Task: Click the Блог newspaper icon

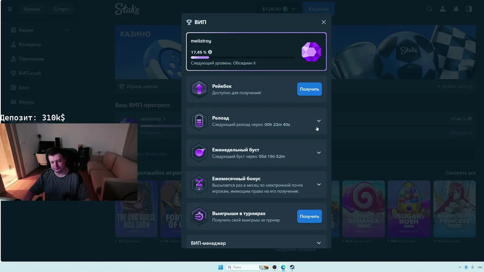Action: point(14,88)
